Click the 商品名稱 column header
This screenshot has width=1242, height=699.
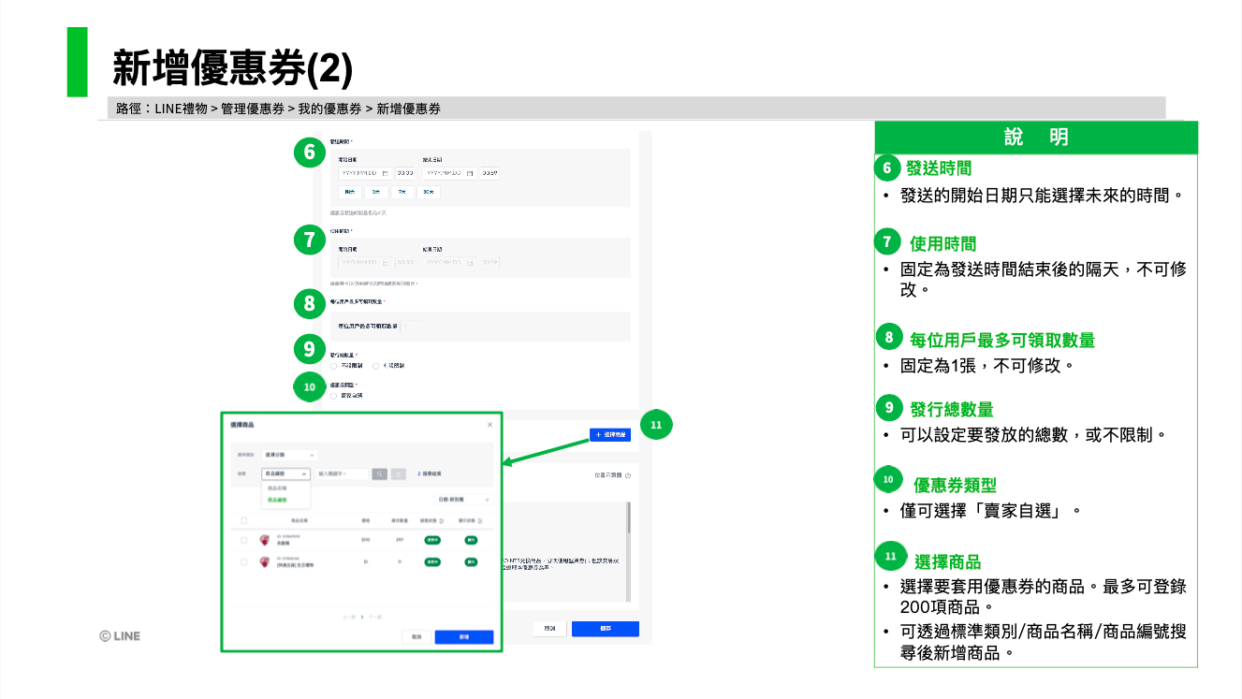tap(300, 521)
